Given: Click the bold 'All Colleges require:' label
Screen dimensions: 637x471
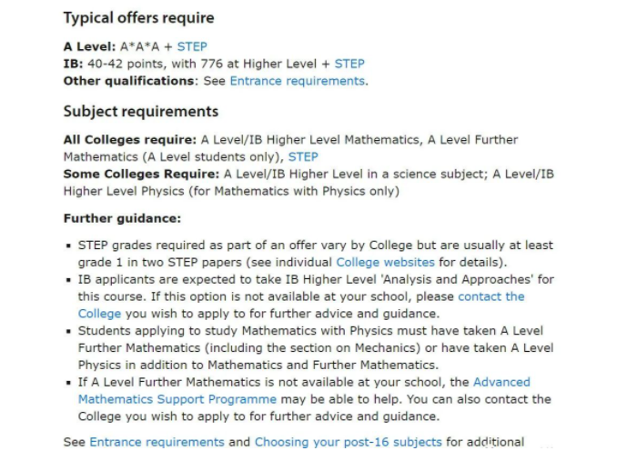Looking at the screenshot, I should click(129, 139).
